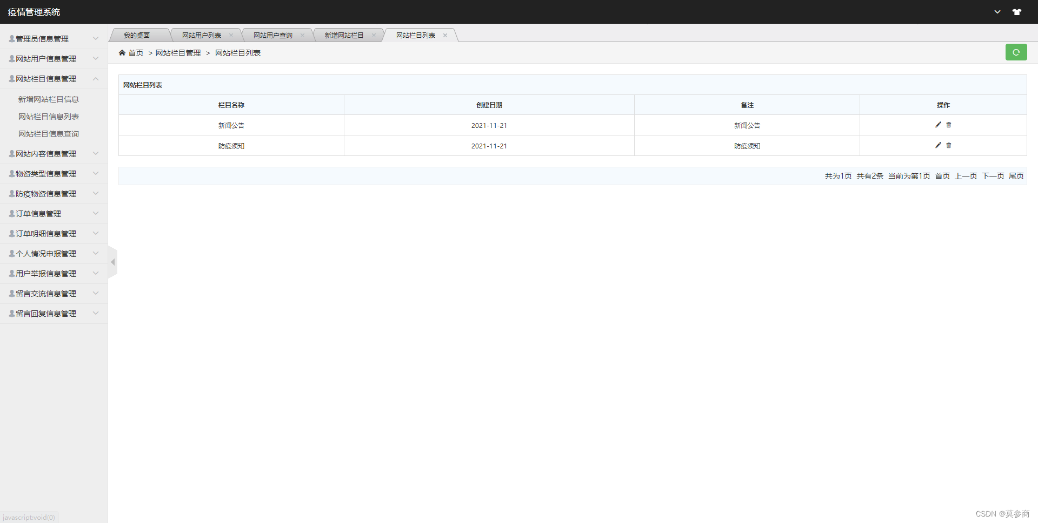Click 网站栏目管理 in the breadcrumb
1038x523 pixels.
pyautogui.click(x=178, y=53)
